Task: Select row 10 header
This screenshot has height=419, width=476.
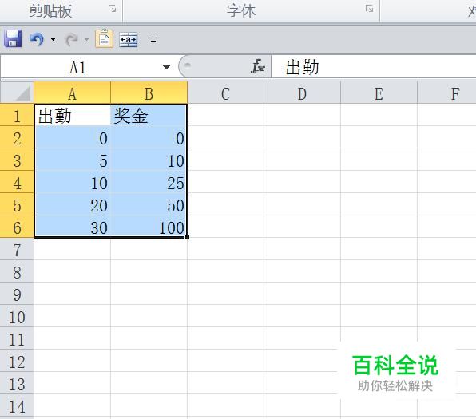Action: tap(17, 316)
